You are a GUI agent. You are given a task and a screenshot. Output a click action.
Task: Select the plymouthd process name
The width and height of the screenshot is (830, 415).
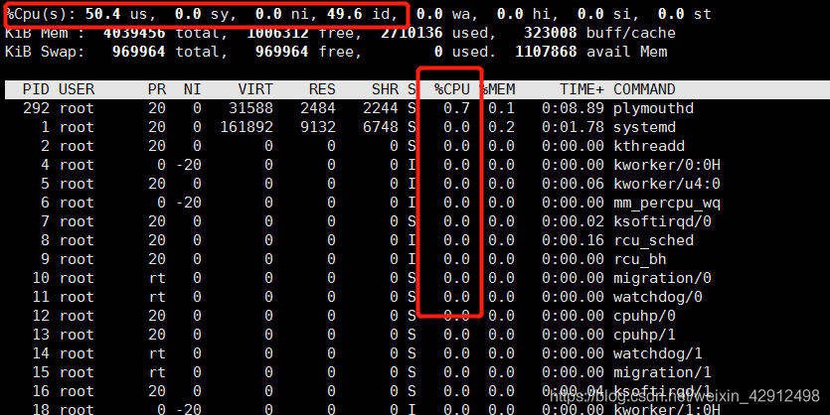[653, 108]
